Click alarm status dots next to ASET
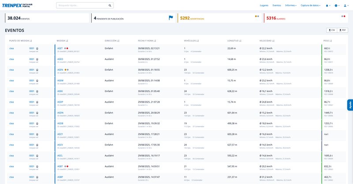 point(66,48)
